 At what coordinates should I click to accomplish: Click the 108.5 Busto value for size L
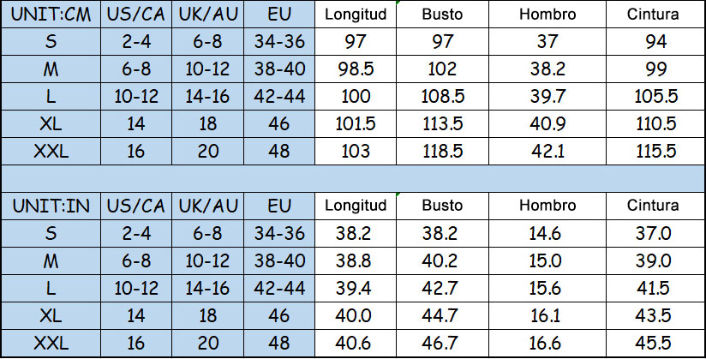(442, 97)
